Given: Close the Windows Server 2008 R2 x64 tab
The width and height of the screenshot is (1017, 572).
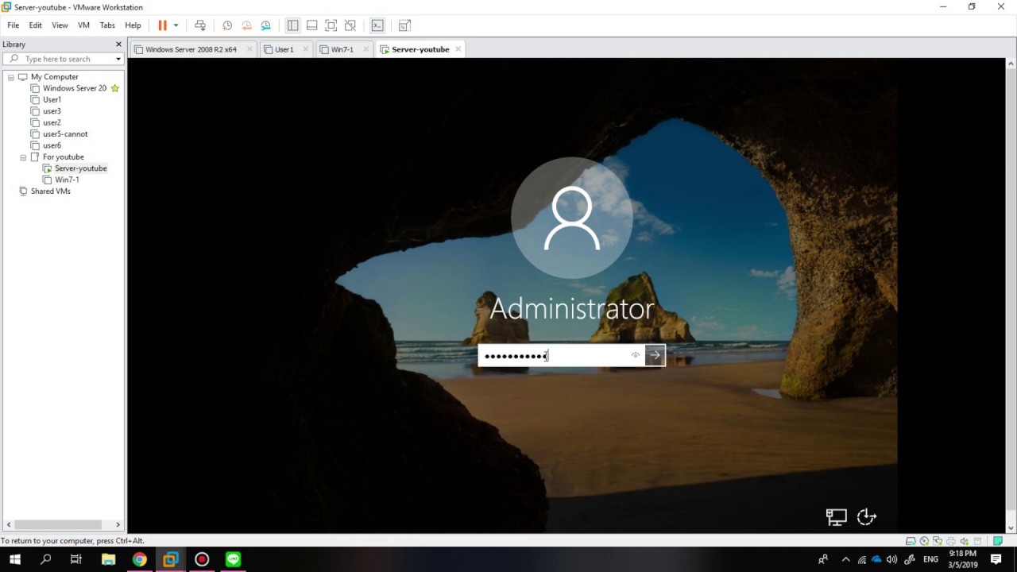Looking at the screenshot, I should (249, 49).
